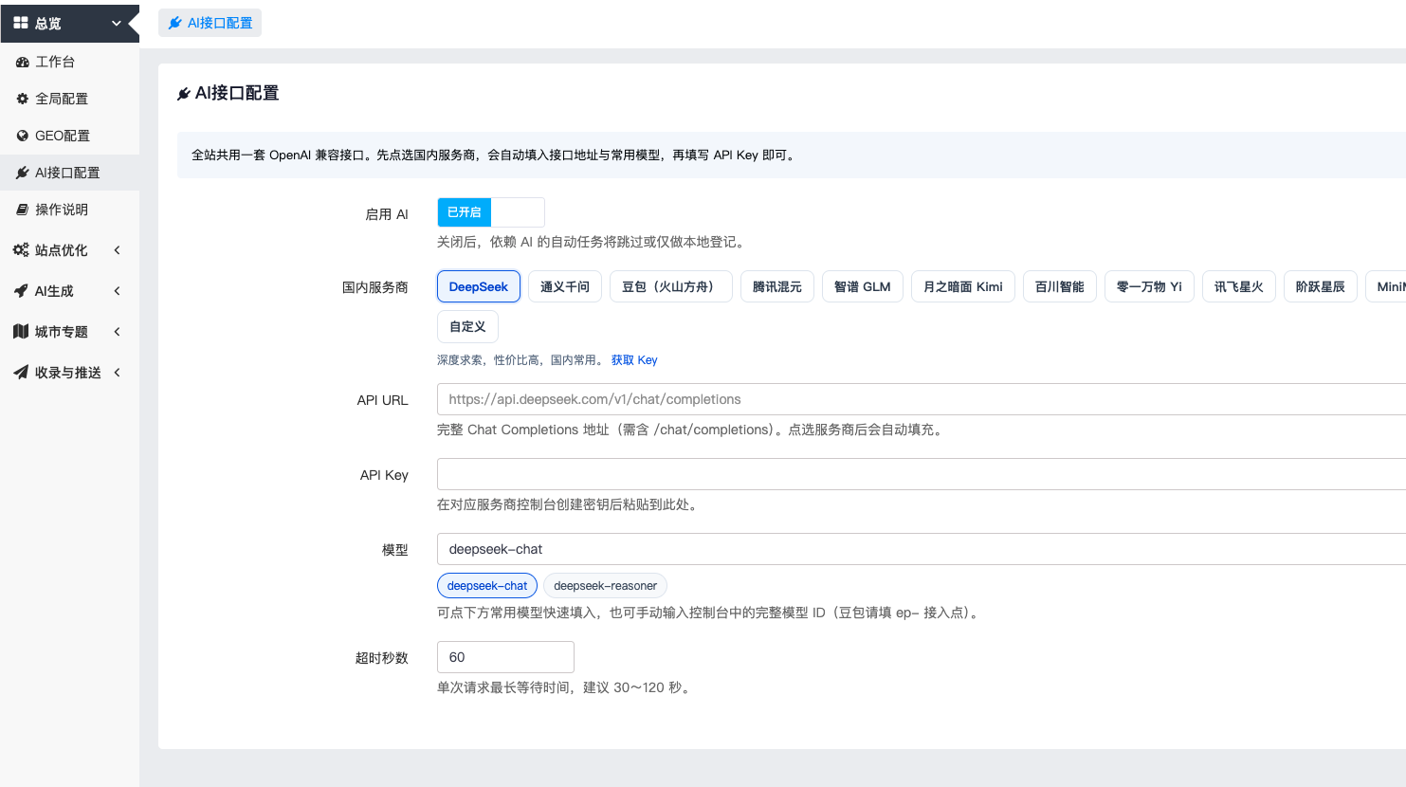Choose the deepseek-reasoner model chip
Screen dimensions: 1406x787
[605, 586]
